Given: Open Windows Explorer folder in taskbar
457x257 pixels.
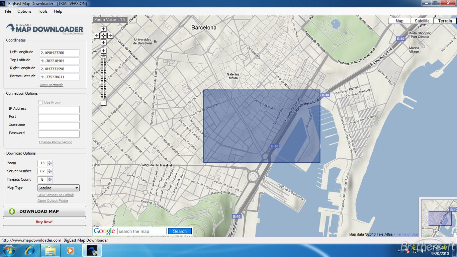Looking at the screenshot, I should (51, 250).
